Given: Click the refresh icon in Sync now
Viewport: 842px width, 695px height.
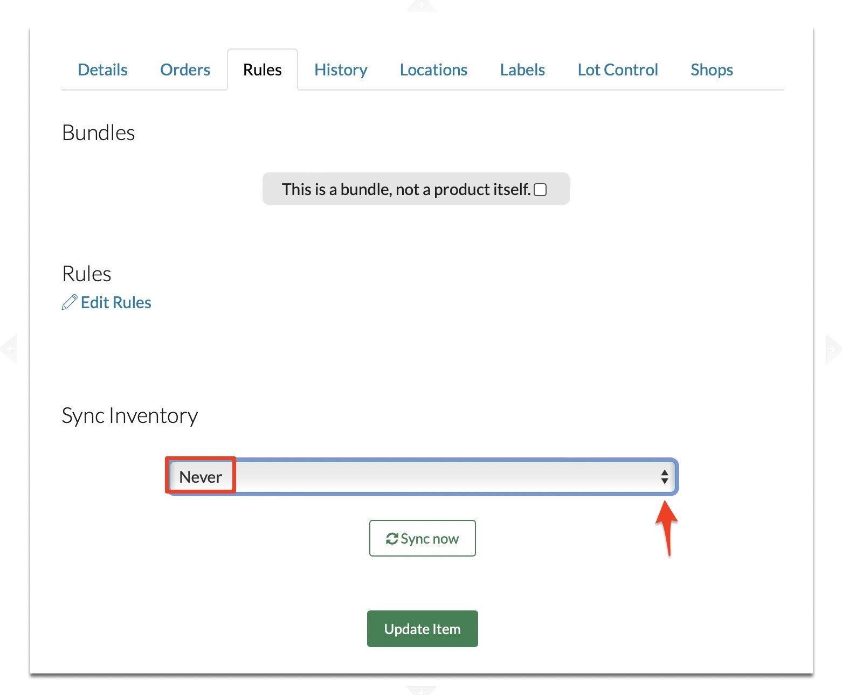Looking at the screenshot, I should click(x=392, y=538).
